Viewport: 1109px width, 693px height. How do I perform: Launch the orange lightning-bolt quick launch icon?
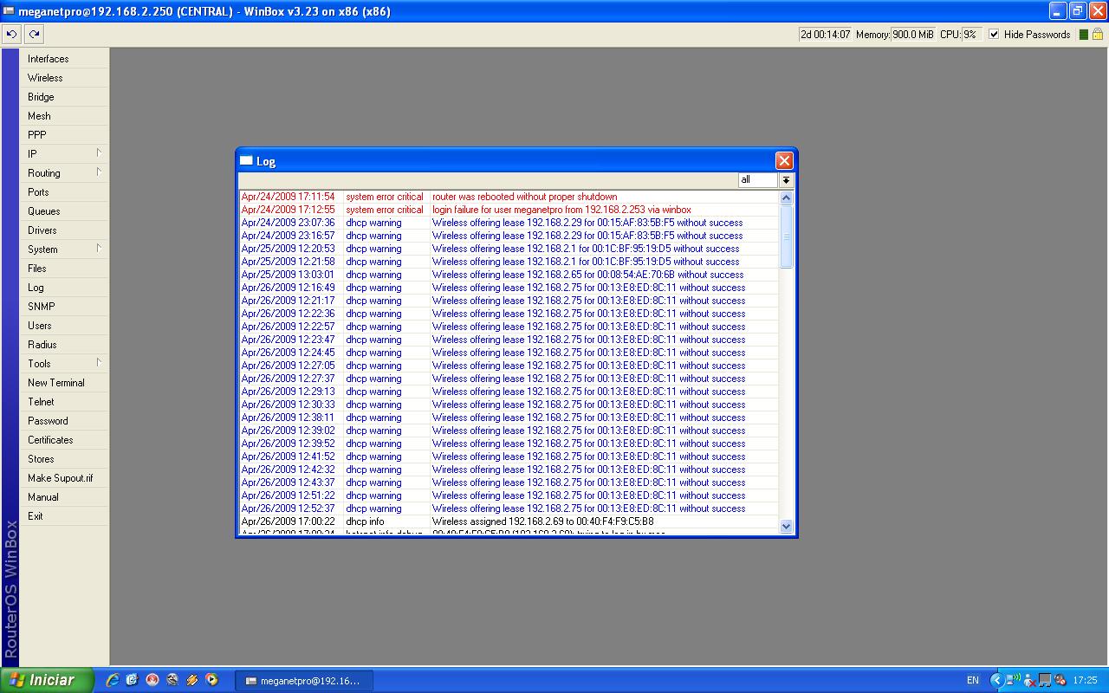tap(192, 680)
